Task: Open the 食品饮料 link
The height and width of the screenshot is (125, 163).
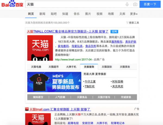Action: click(91, 46)
